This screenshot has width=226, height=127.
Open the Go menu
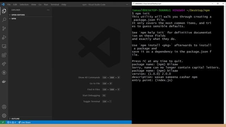click(40, 5)
